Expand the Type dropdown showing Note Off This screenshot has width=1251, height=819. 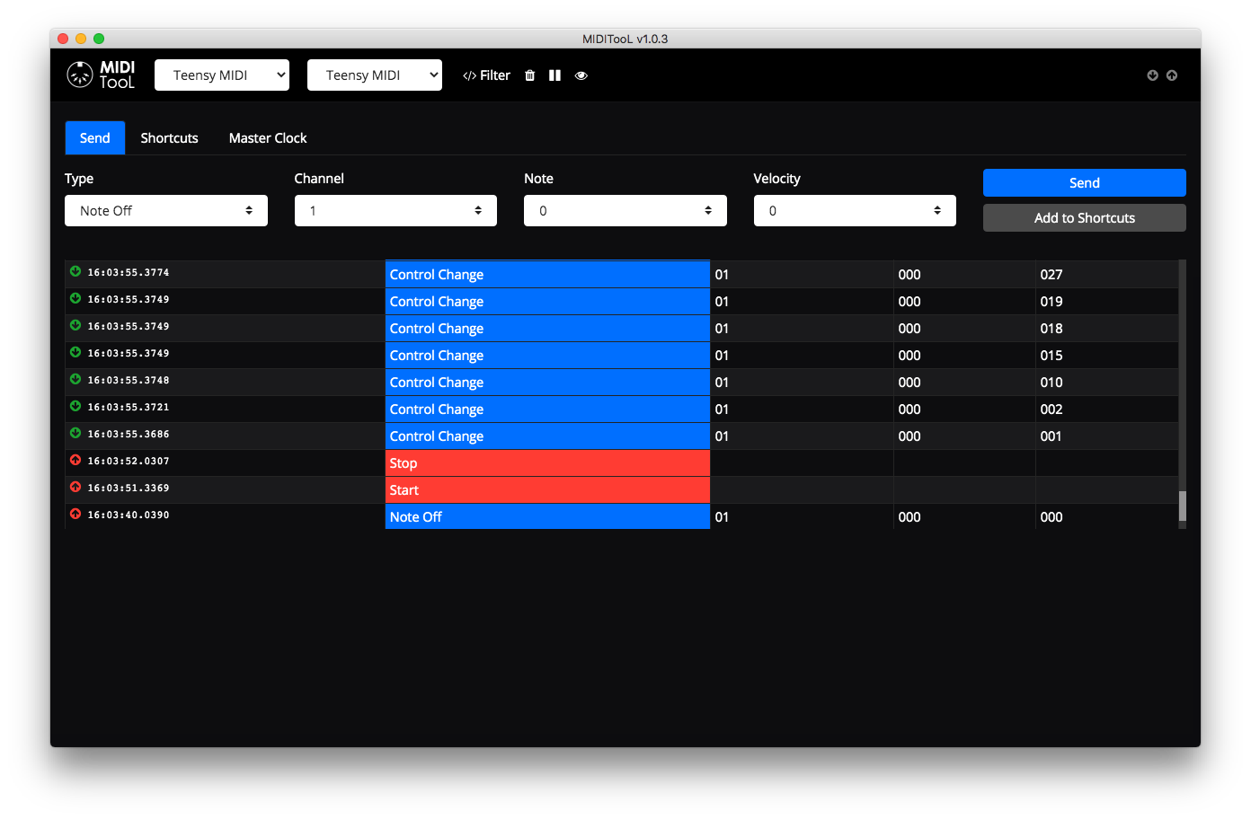(x=165, y=211)
